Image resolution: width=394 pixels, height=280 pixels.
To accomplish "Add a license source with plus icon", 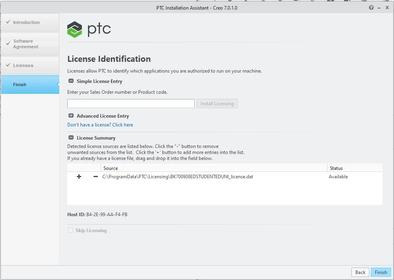I will pos(79,177).
